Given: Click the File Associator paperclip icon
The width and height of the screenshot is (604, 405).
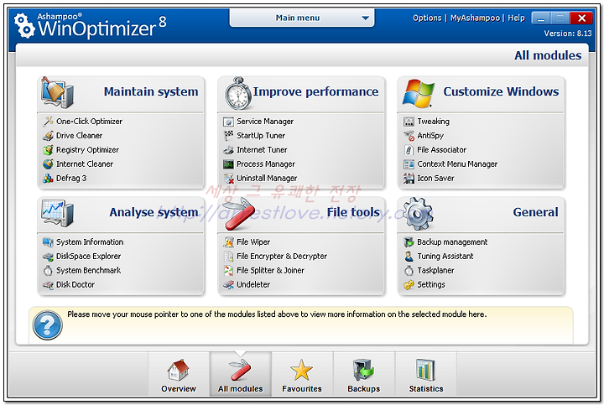Looking at the screenshot, I should coord(409,150).
